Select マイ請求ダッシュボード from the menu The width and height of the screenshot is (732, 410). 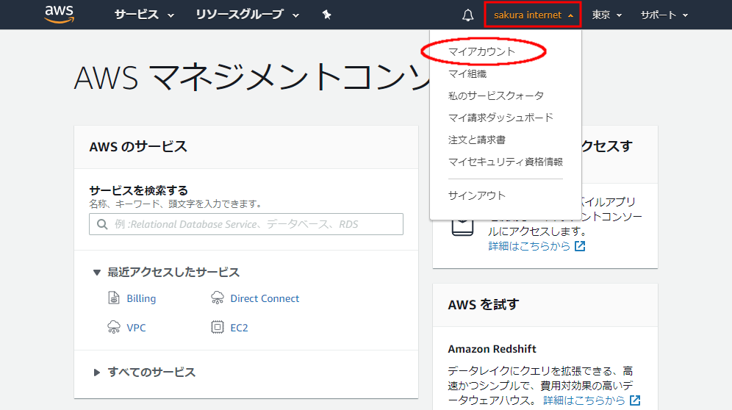click(x=500, y=118)
